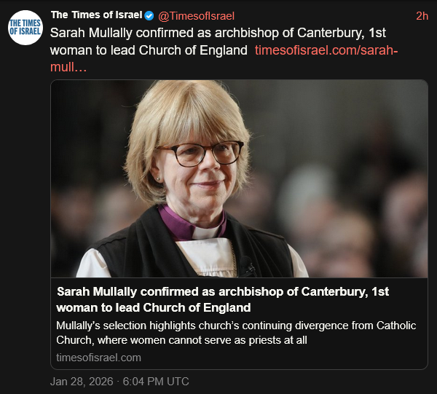Image resolution: width=437 pixels, height=394 pixels.
Task: Open the @TimesofIsrael handle link
Action: [197, 16]
